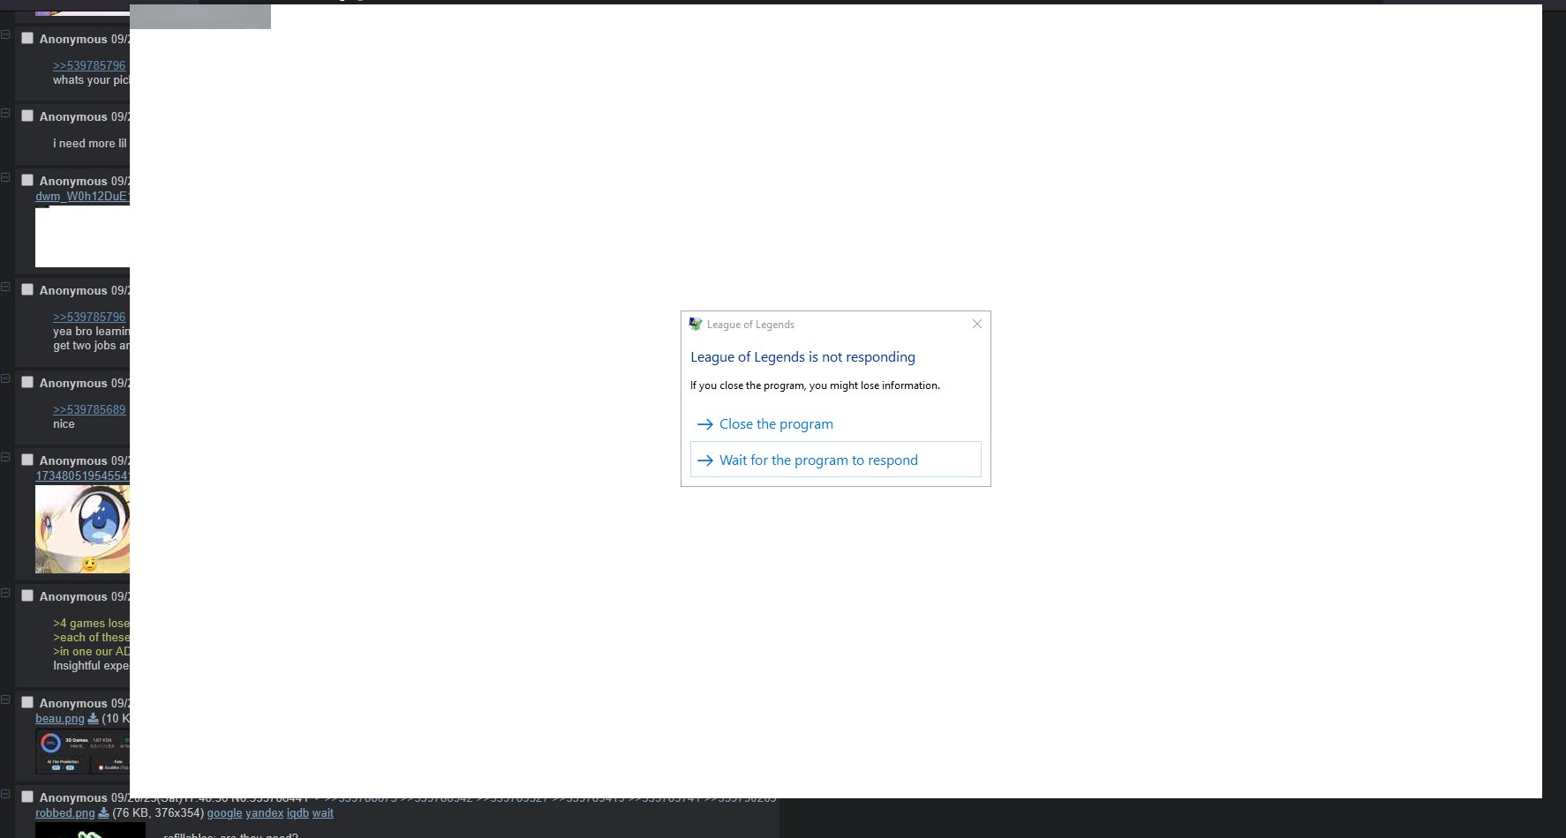Open >>539785796 quote link above 'whats your pic'
1566x838 pixels.
click(89, 65)
